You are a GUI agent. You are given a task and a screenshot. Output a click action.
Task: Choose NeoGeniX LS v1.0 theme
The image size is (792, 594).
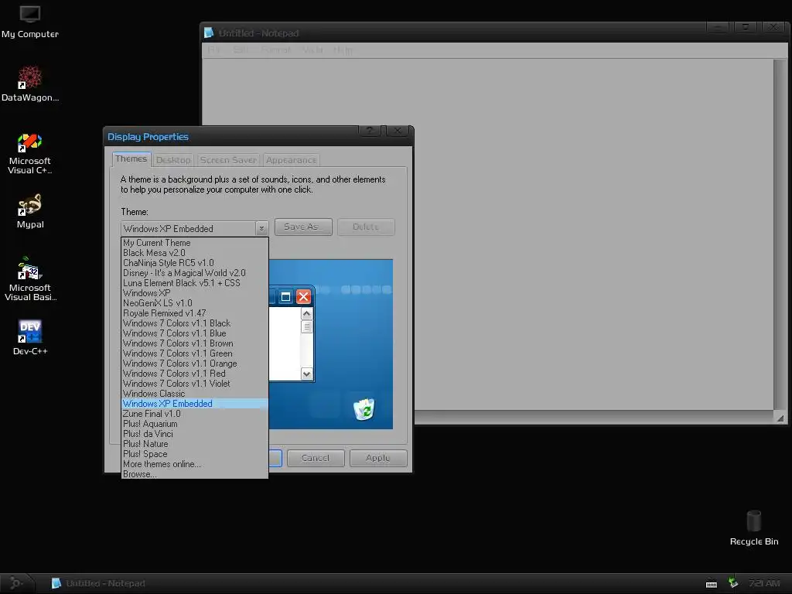pos(194,303)
